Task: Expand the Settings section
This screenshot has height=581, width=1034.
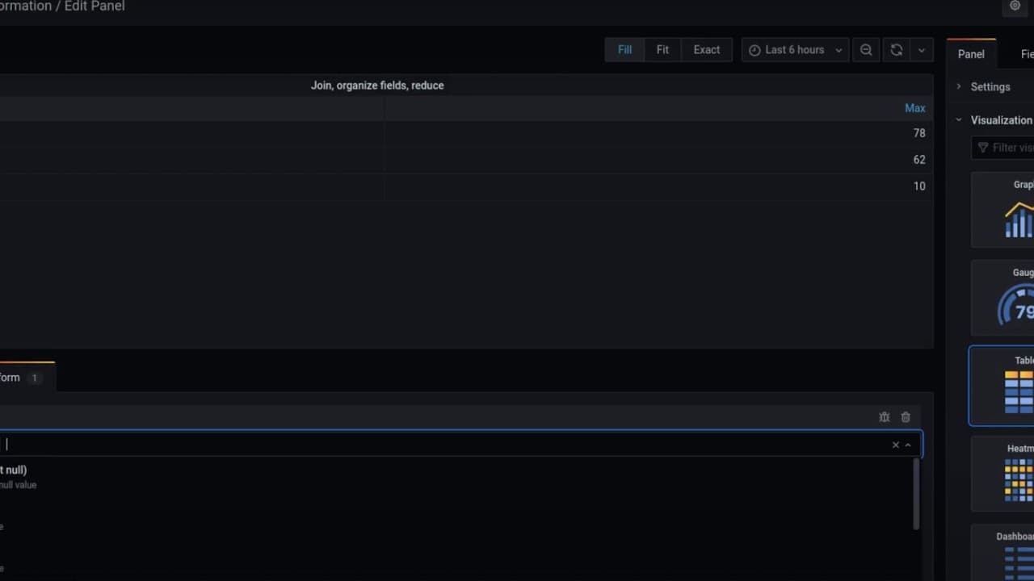Action: [x=990, y=86]
